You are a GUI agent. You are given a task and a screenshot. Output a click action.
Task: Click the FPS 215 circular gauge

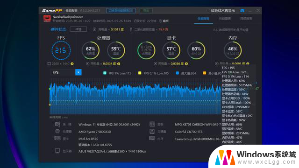pyautogui.click(x=61, y=50)
